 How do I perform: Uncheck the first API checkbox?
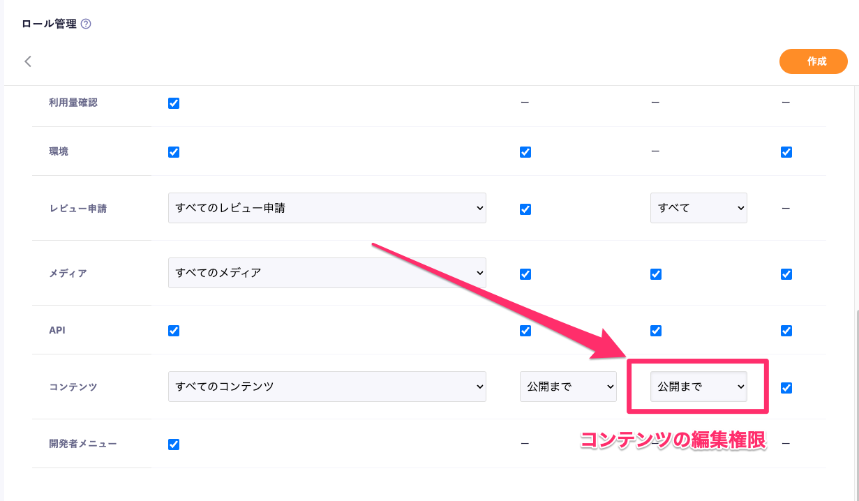pos(174,331)
